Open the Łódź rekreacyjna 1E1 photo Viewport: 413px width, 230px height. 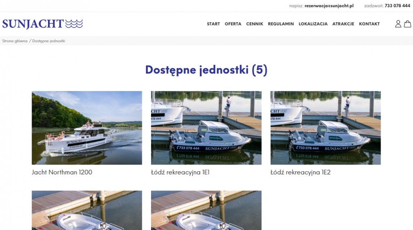click(x=206, y=128)
